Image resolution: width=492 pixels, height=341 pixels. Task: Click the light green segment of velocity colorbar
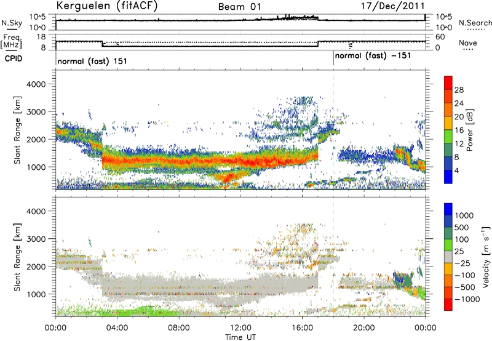pyautogui.click(x=448, y=245)
